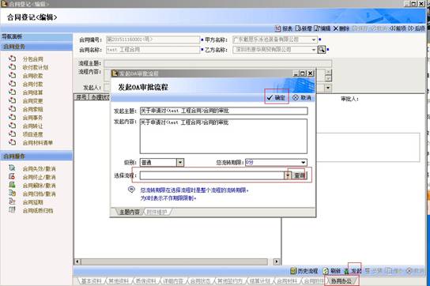Open the 级别 dropdown in the dialog
The height and width of the screenshot is (286, 430).
click(180, 162)
